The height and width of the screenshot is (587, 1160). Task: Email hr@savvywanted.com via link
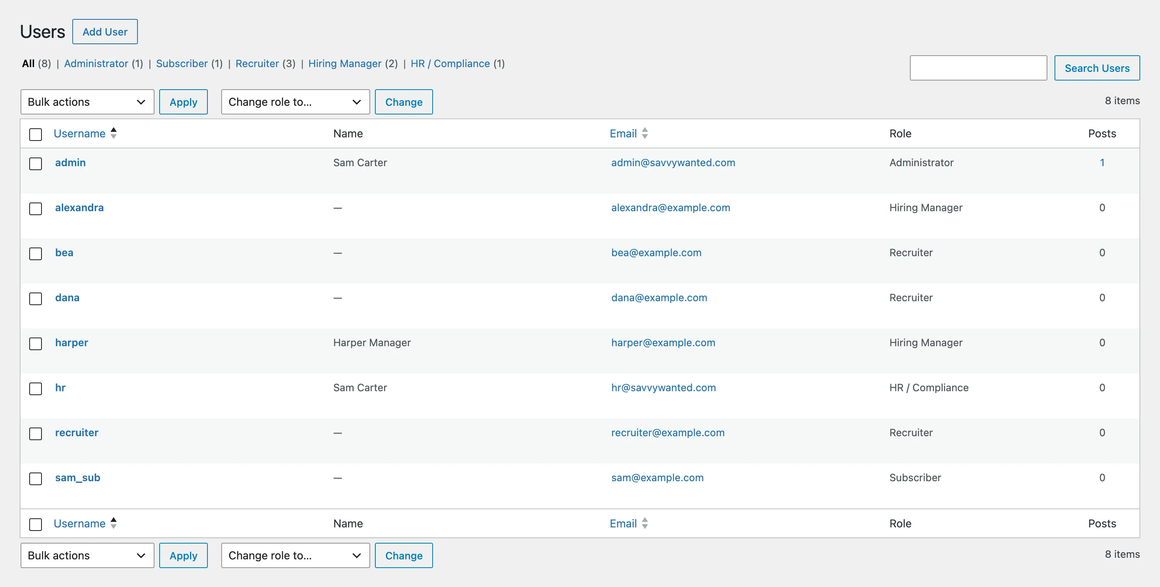(x=663, y=388)
